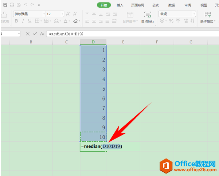Toggle bold formatting
The width and height of the screenshot is (219, 176).
pos(16,21)
